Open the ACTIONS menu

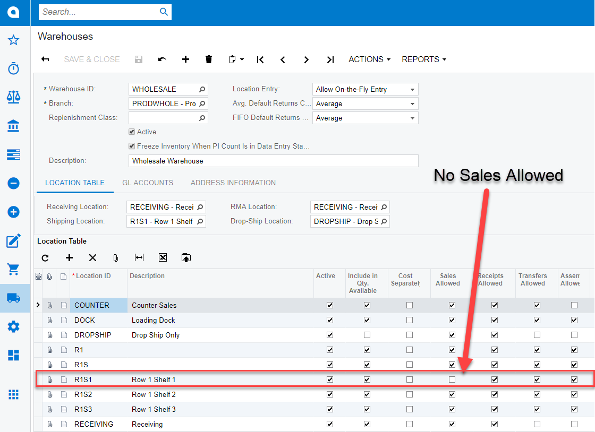[369, 59]
